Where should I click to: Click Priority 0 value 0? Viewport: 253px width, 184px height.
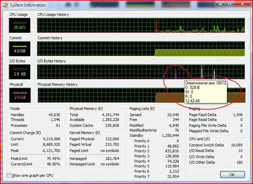(x=178, y=141)
